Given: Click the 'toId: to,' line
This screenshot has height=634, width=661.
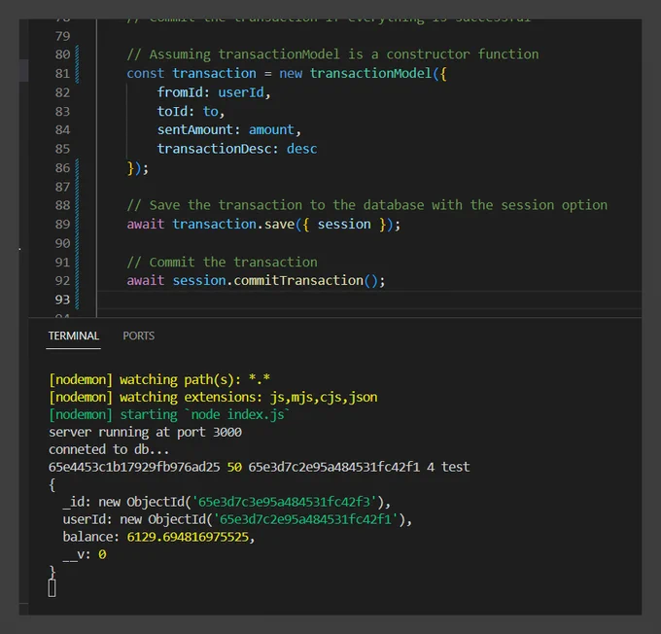Looking at the screenshot, I should tap(191, 112).
